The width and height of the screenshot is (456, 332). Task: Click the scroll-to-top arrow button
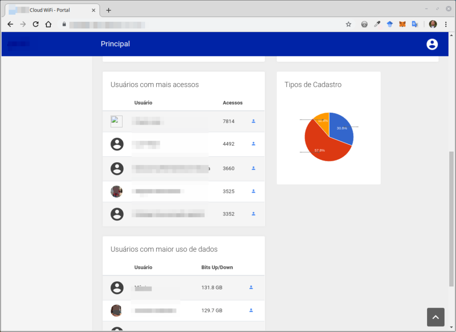coord(436,317)
